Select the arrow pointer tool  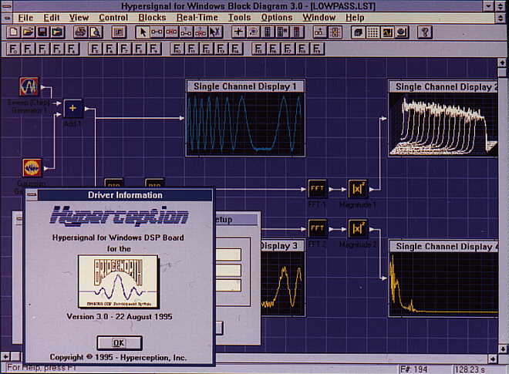point(143,32)
